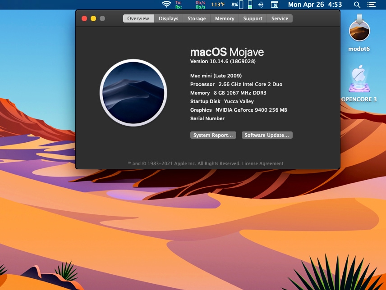Viewport: 386px width, 290px height.
Task: Switch to the Service tab
Action: (x=280, y=18)
